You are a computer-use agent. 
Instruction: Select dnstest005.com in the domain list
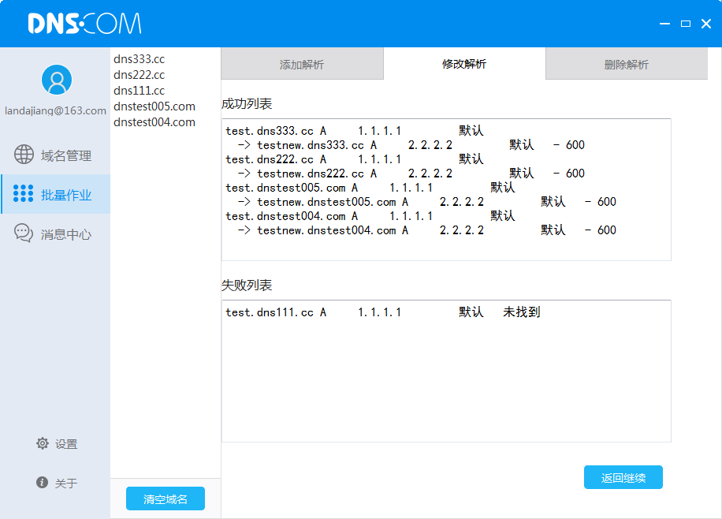pyautogui.click(x=154, y=106)
